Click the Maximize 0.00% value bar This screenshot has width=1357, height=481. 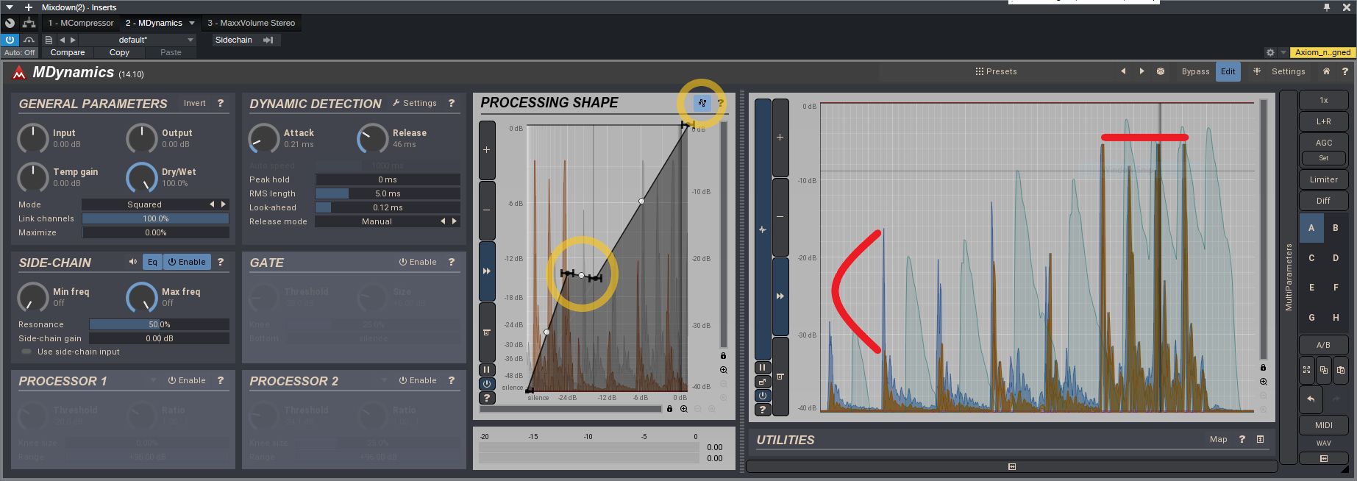[x=155, y=232]
